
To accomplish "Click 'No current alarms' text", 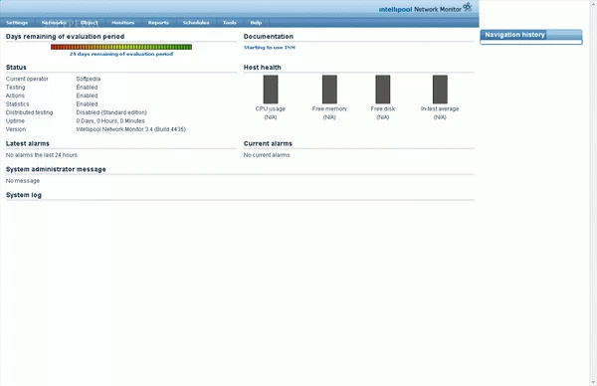I will [267, 155].
